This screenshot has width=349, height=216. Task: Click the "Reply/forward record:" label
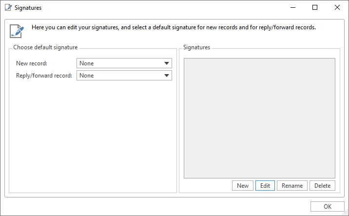[44, 76]
